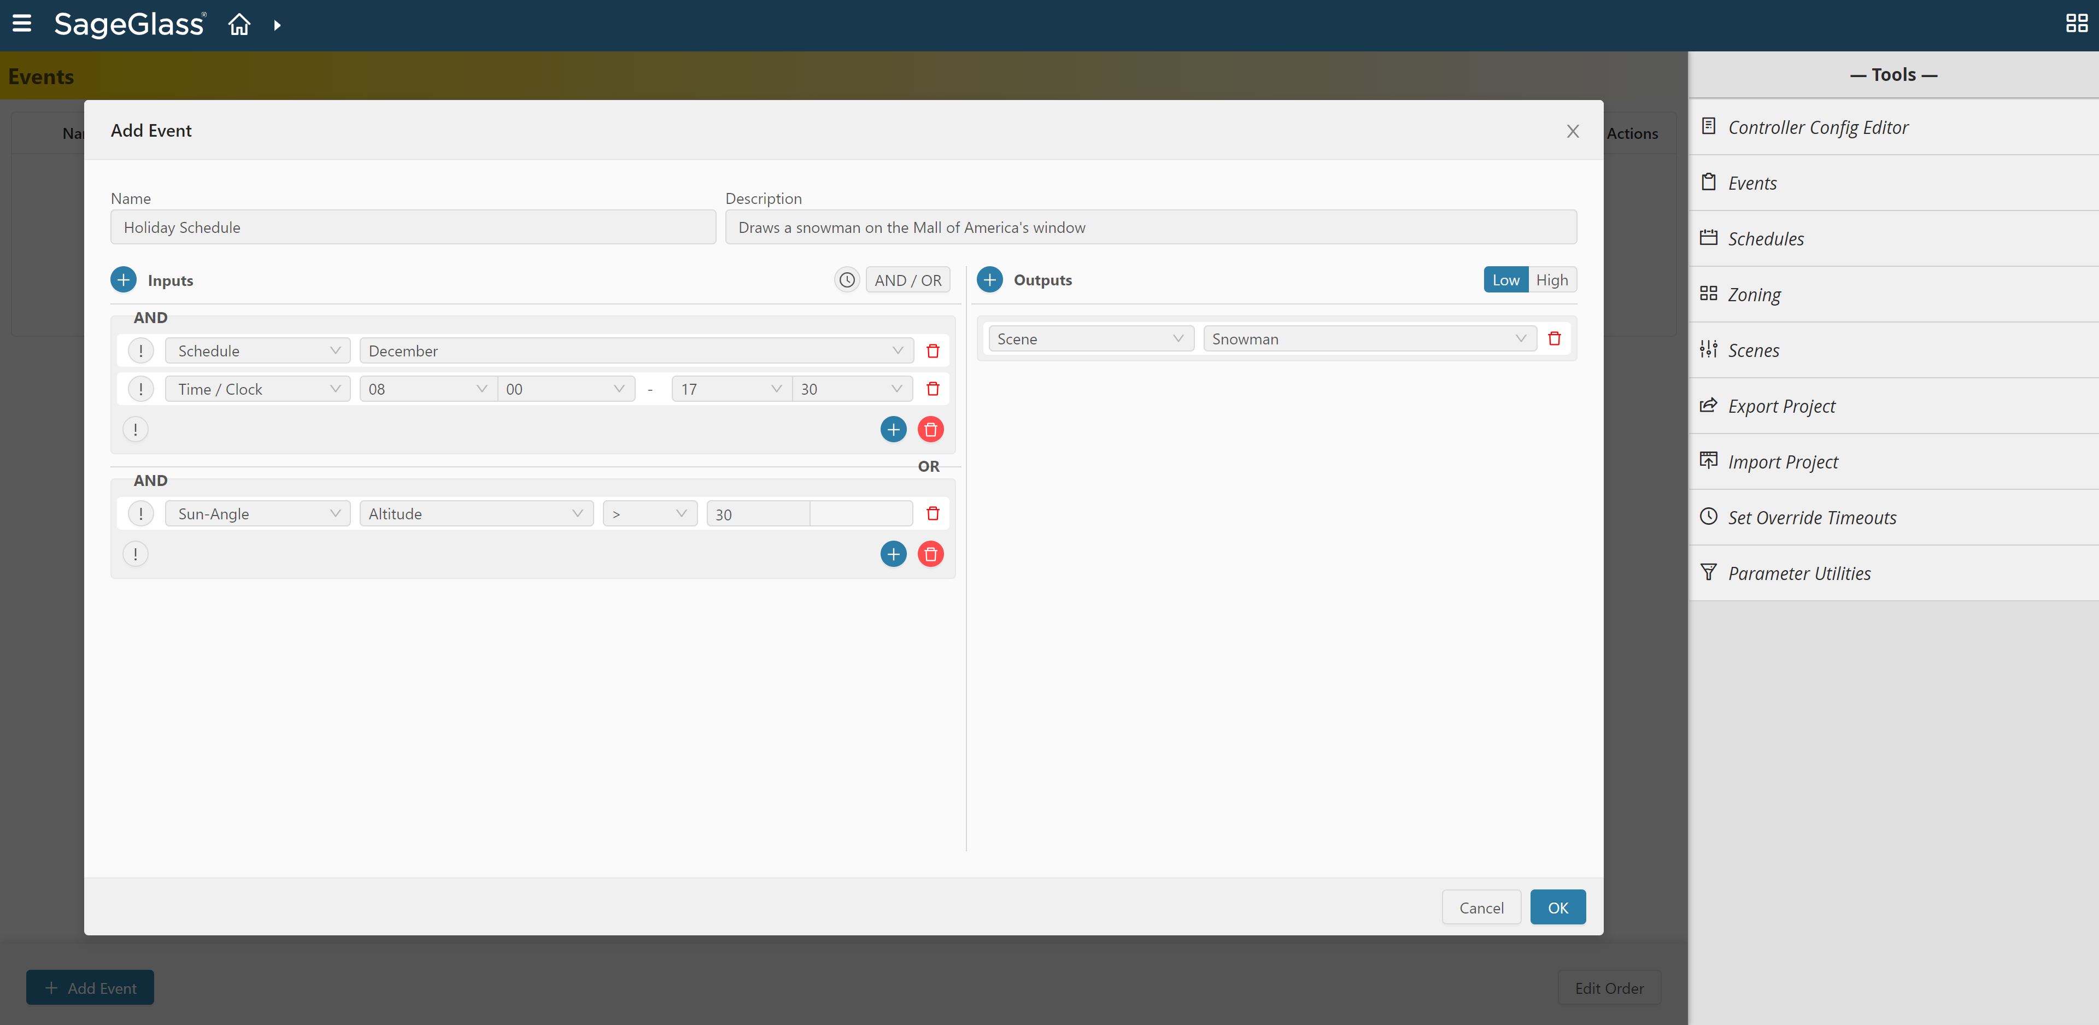Open Scenes in Tools panel

(x=1893, y=350)
